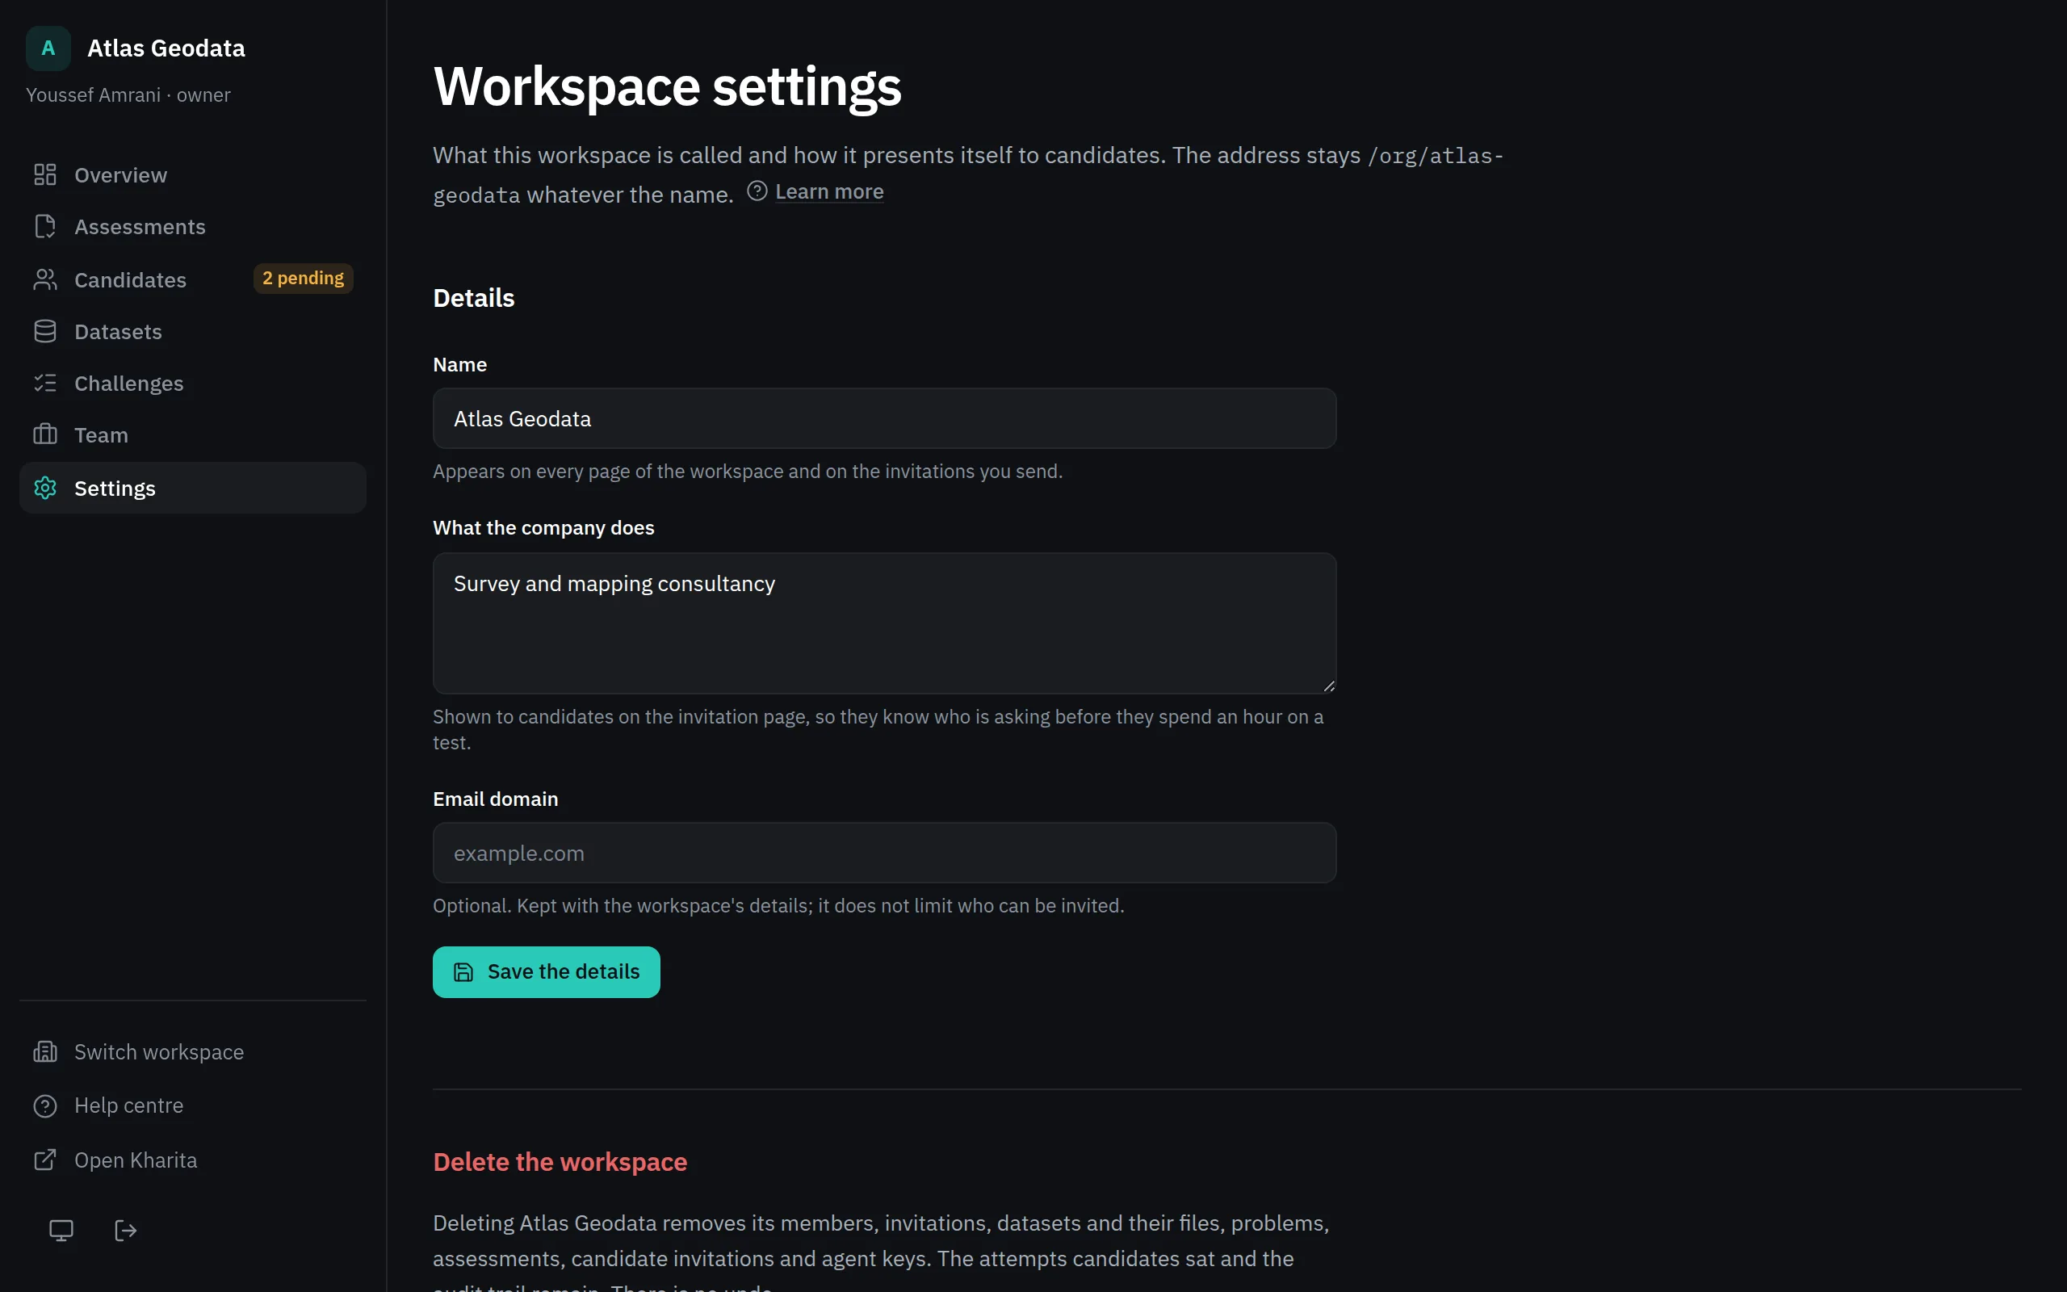Click the 2 pending badge
This screenshot has width=2067, height=1292.
coord(304,279)
